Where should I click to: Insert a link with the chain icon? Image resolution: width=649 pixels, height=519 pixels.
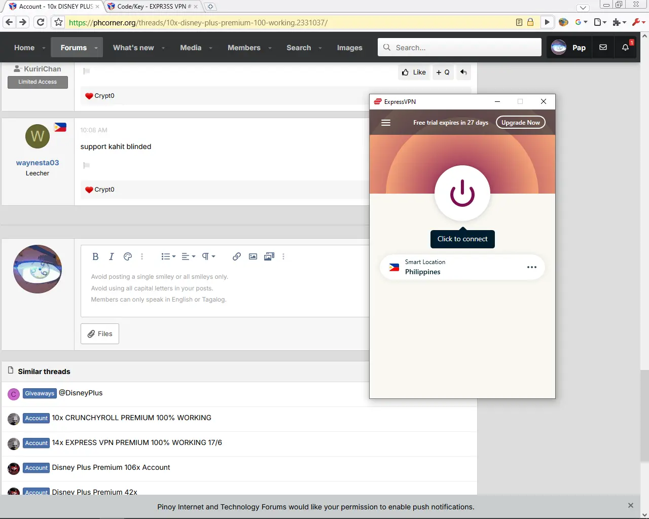[237, 256]
